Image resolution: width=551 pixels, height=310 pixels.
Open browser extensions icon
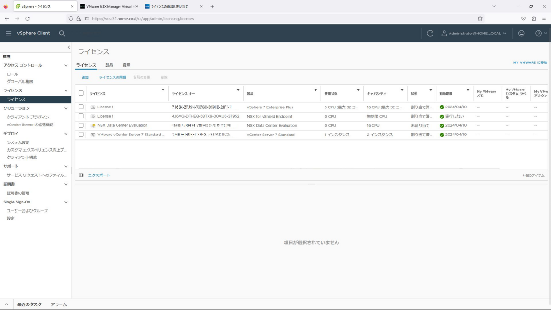tap(534, 18)
